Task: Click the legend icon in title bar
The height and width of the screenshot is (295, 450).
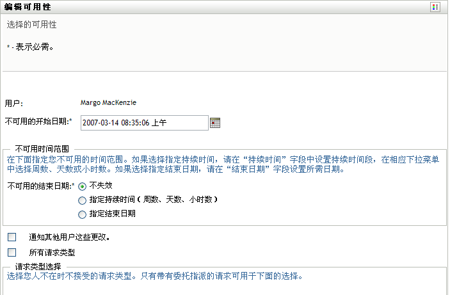Action: [x=435, y=7]
